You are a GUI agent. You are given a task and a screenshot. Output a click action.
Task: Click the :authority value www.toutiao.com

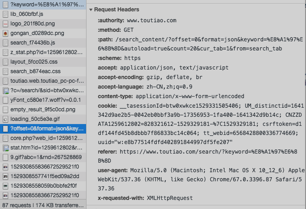coord(152,20)
